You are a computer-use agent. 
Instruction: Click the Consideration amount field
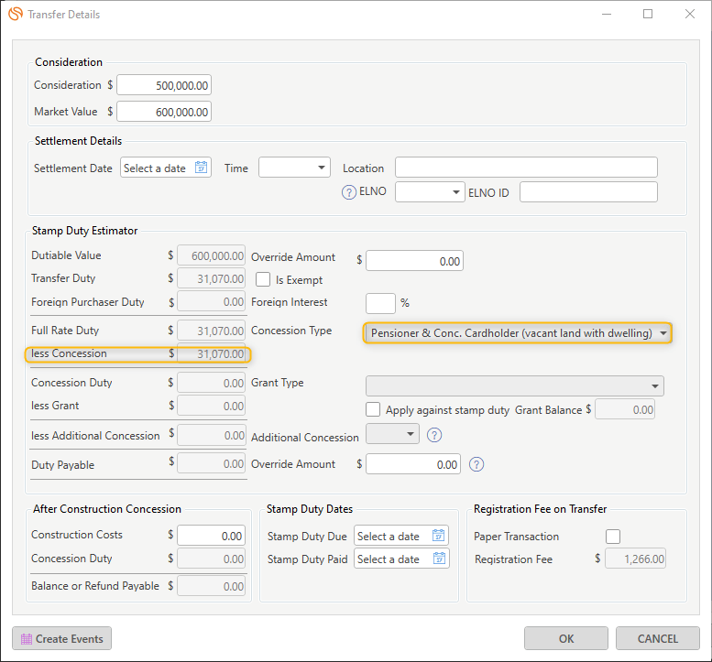pos(164,85)
